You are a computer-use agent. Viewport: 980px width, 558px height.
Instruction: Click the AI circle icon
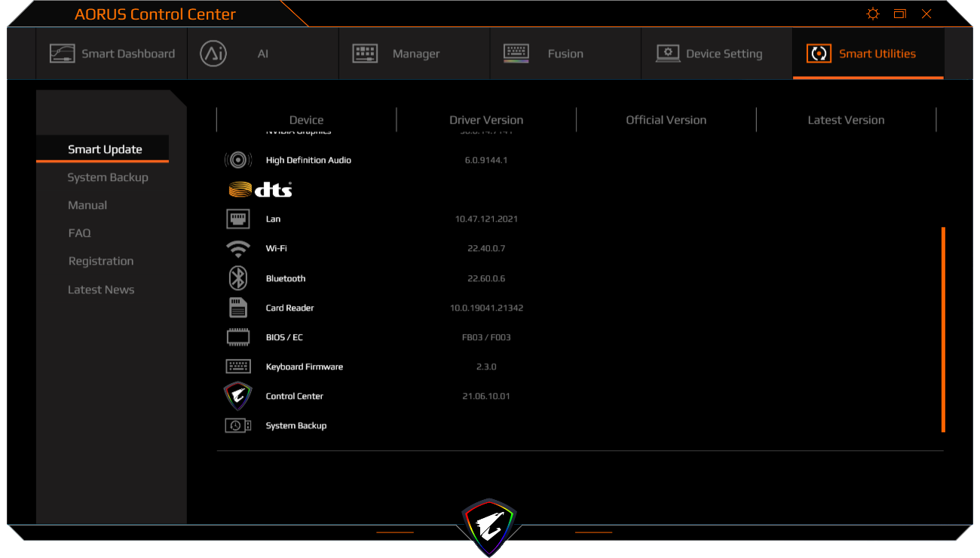[x=213, y=54]
